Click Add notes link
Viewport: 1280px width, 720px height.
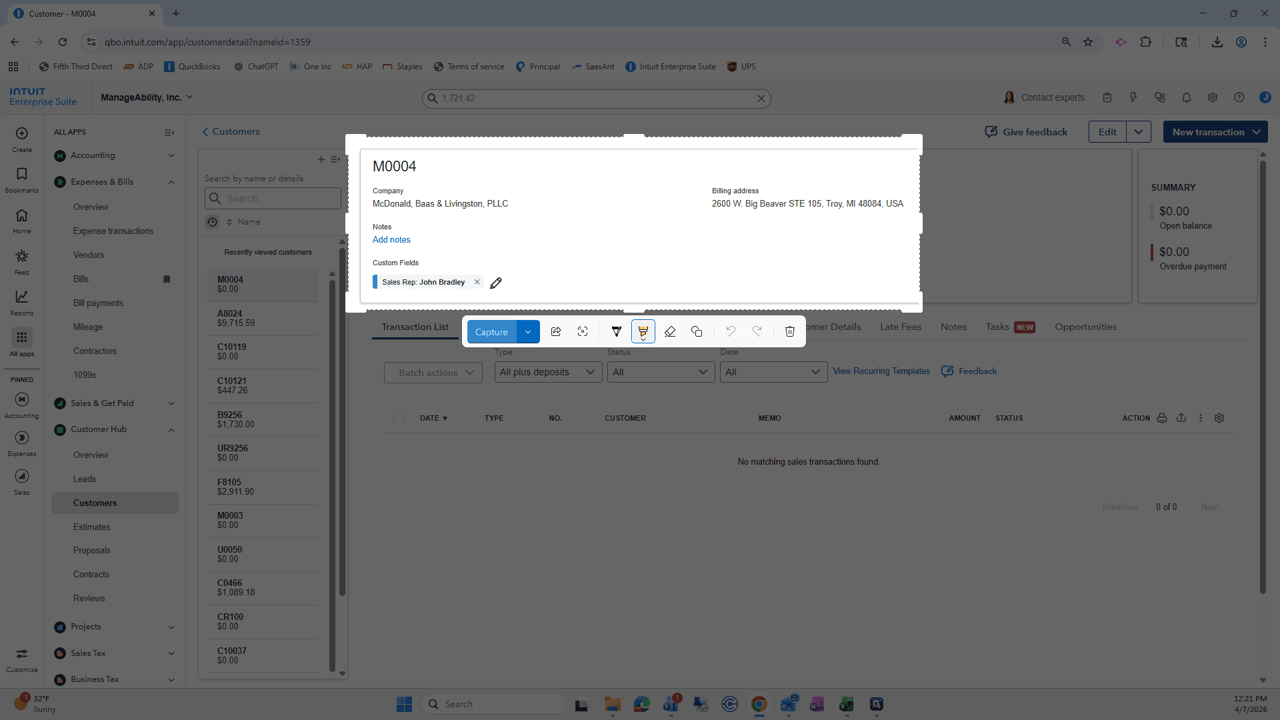391,240
